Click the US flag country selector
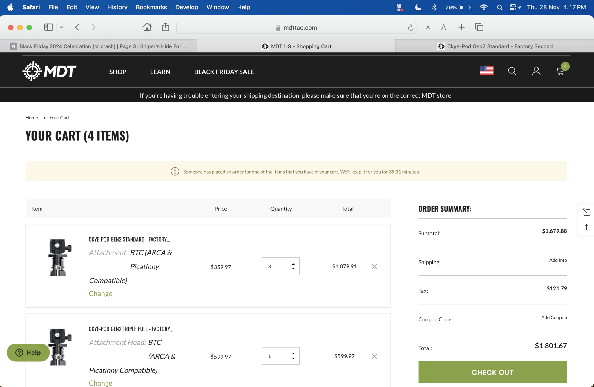This screenshot has width=594, height=387. point(487,70)
